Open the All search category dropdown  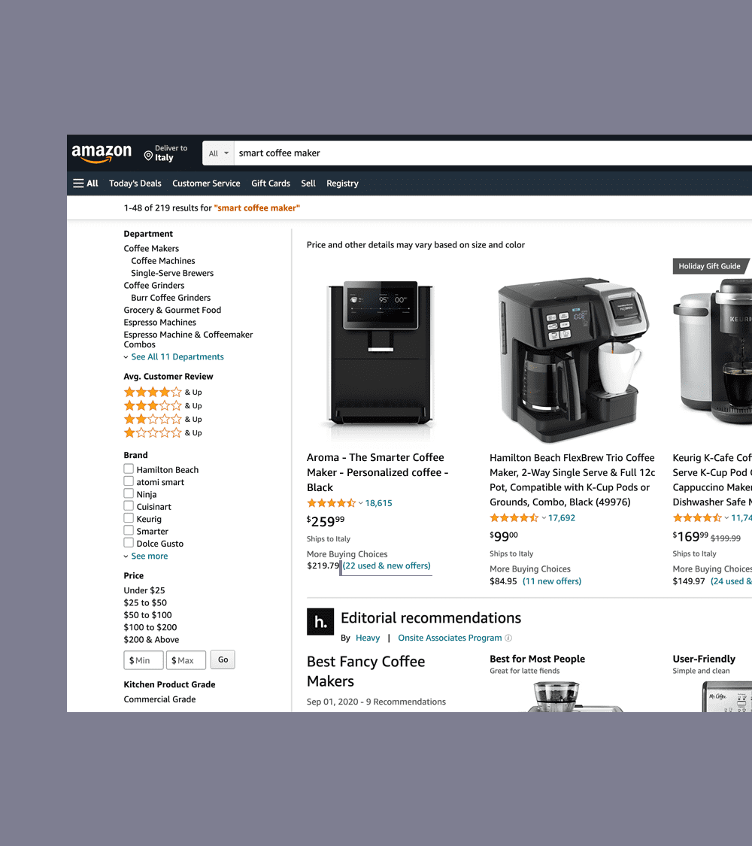219,153
